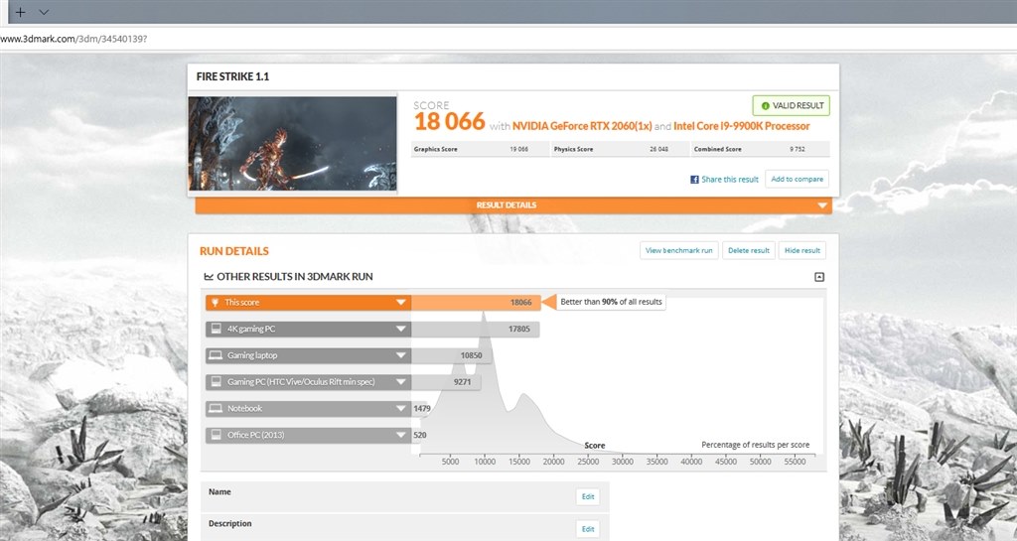This screenshot has height=541, width=1017.
Task: Click the green info icon in Valid Result
Action: pyautogui.click(x=766, y=105)
